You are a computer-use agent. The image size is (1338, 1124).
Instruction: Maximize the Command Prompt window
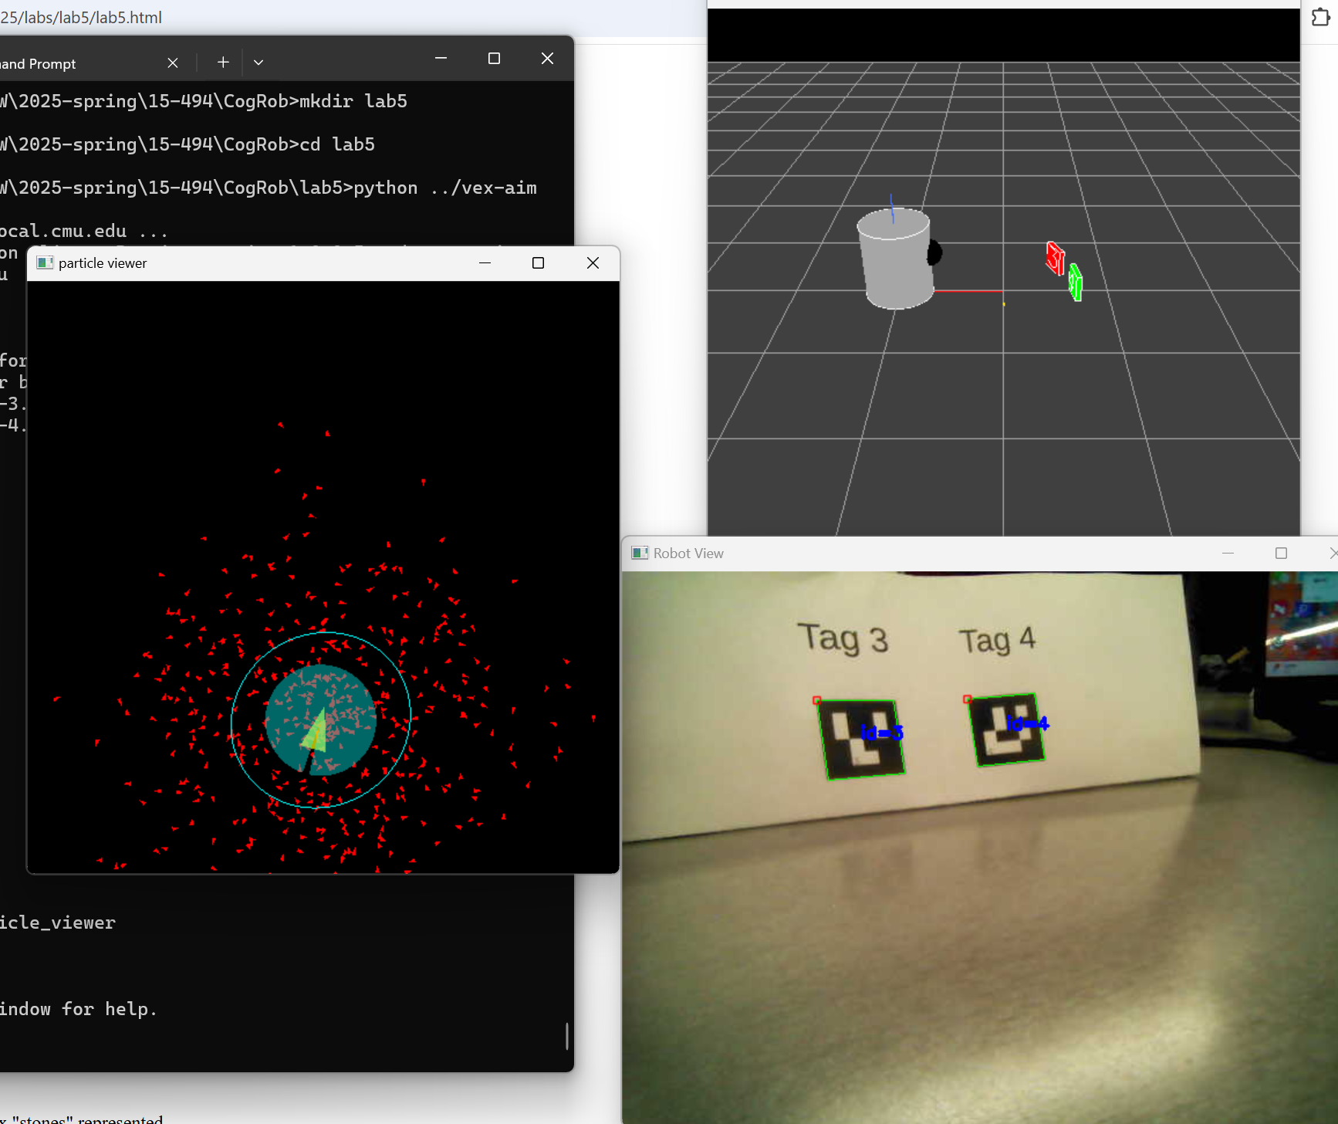pyautogui.click(x=494, y=59)
